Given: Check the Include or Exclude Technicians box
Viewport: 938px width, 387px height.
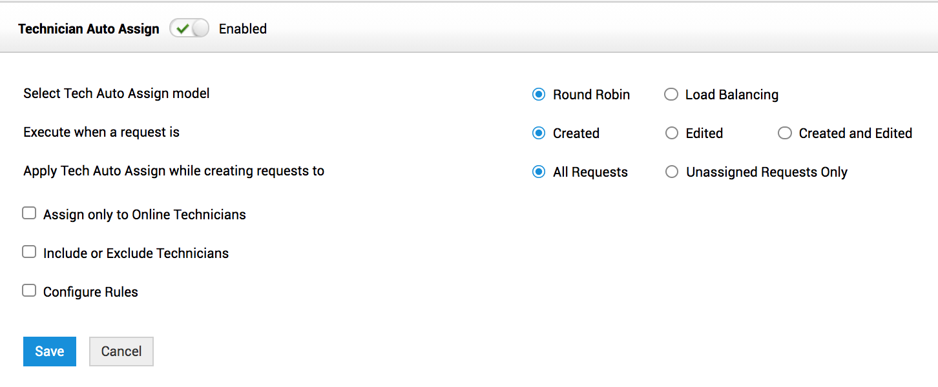Looking at the screenshot, I should 29,252.
